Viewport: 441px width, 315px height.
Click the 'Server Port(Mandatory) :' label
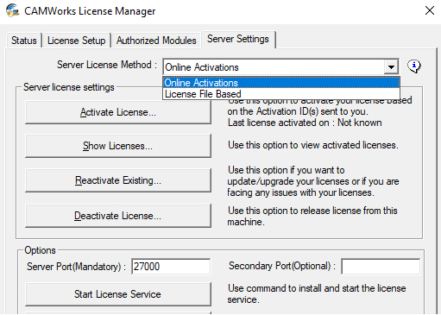(76, 267)
